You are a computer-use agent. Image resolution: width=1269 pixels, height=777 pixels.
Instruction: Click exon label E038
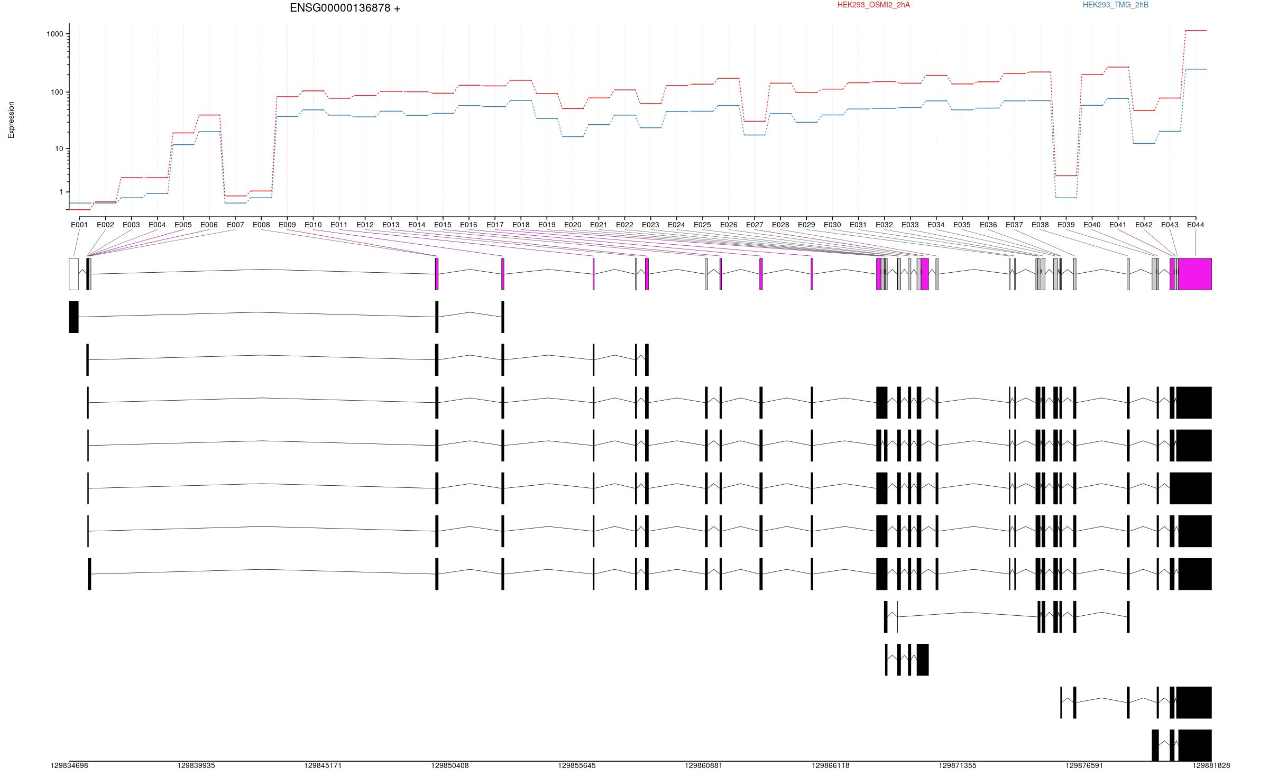(x=1040, y=225)
